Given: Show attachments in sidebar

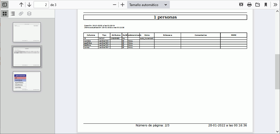Looking at the screenshot, I should 21,14.
